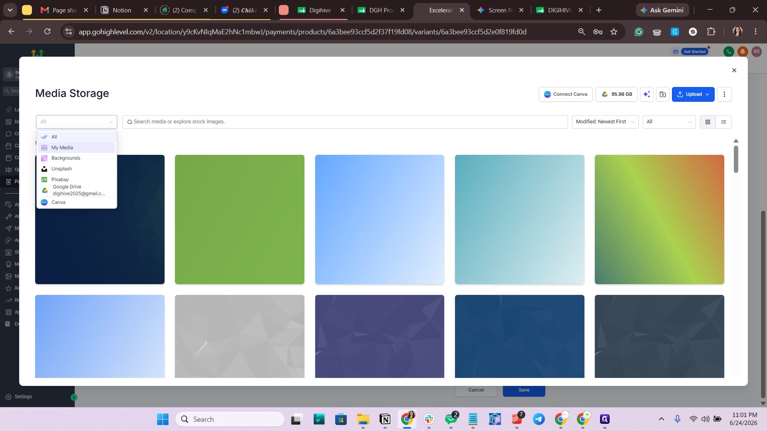
Task: Open Chrome three-dot menu
Action: 755,32
